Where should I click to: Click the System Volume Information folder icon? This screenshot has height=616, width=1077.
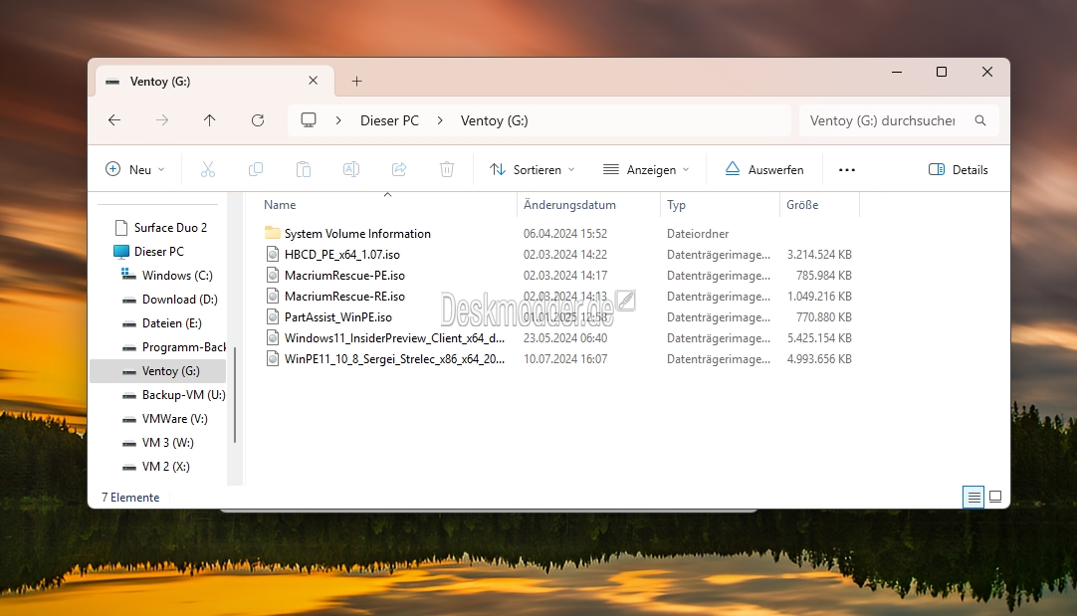click(273, 233)
